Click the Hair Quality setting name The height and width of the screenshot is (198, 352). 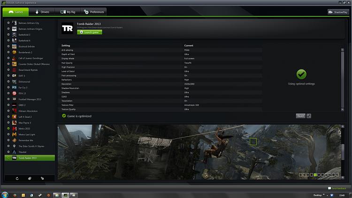67,63
